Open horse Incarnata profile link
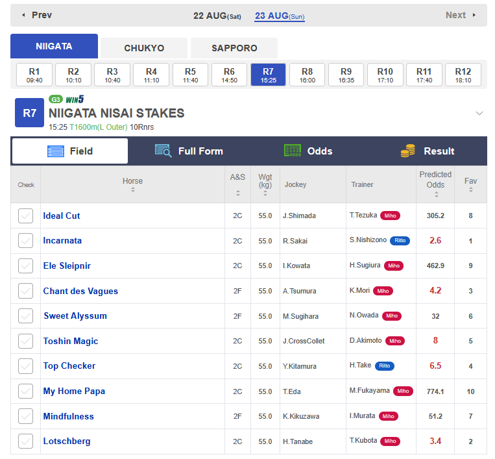Image resolution: width=495 pixels, height=459 pixels. coord(62,241)
